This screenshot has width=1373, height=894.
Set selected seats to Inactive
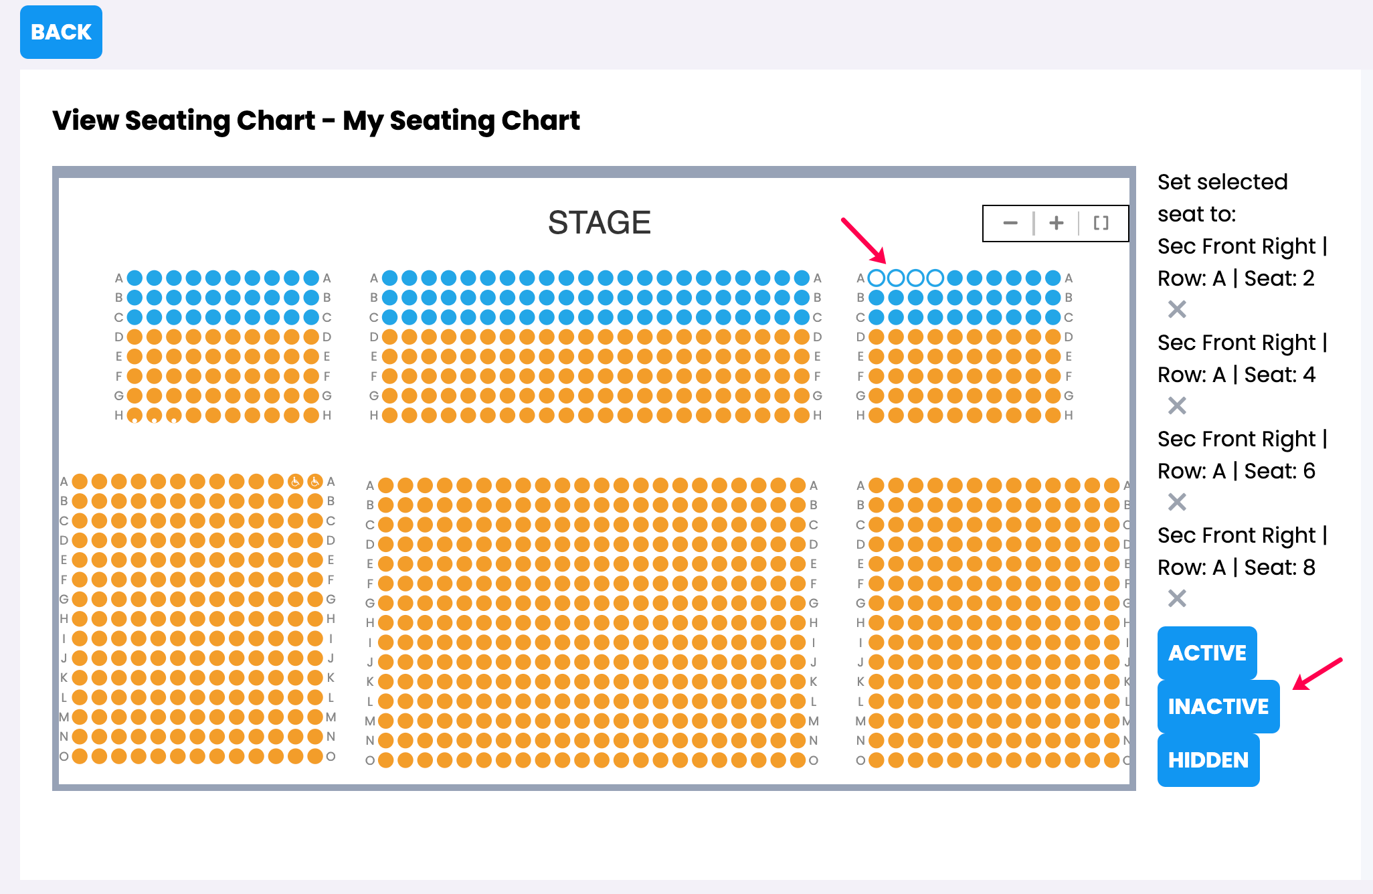(1218, 706)
